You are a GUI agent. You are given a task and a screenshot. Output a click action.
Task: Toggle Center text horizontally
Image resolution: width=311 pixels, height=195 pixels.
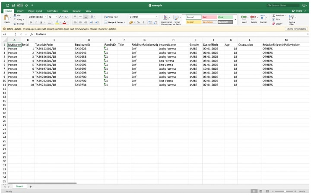80,22
